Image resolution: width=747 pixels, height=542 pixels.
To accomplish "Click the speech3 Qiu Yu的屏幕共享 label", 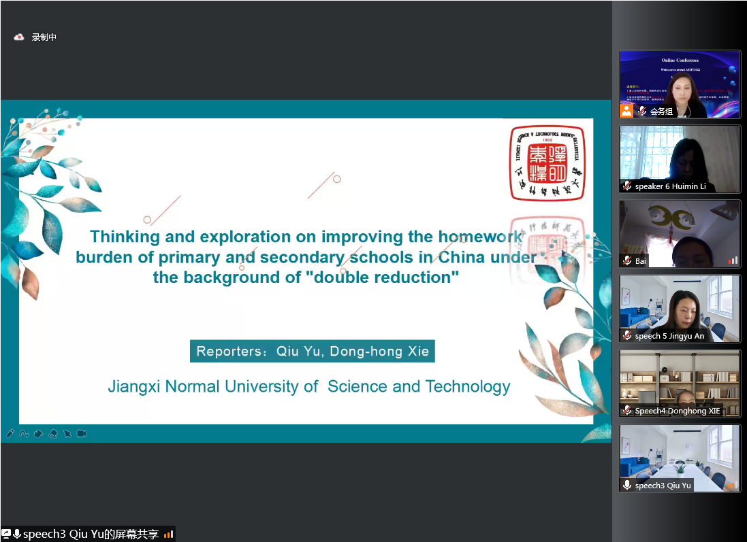I will click(x=91, y=534).
